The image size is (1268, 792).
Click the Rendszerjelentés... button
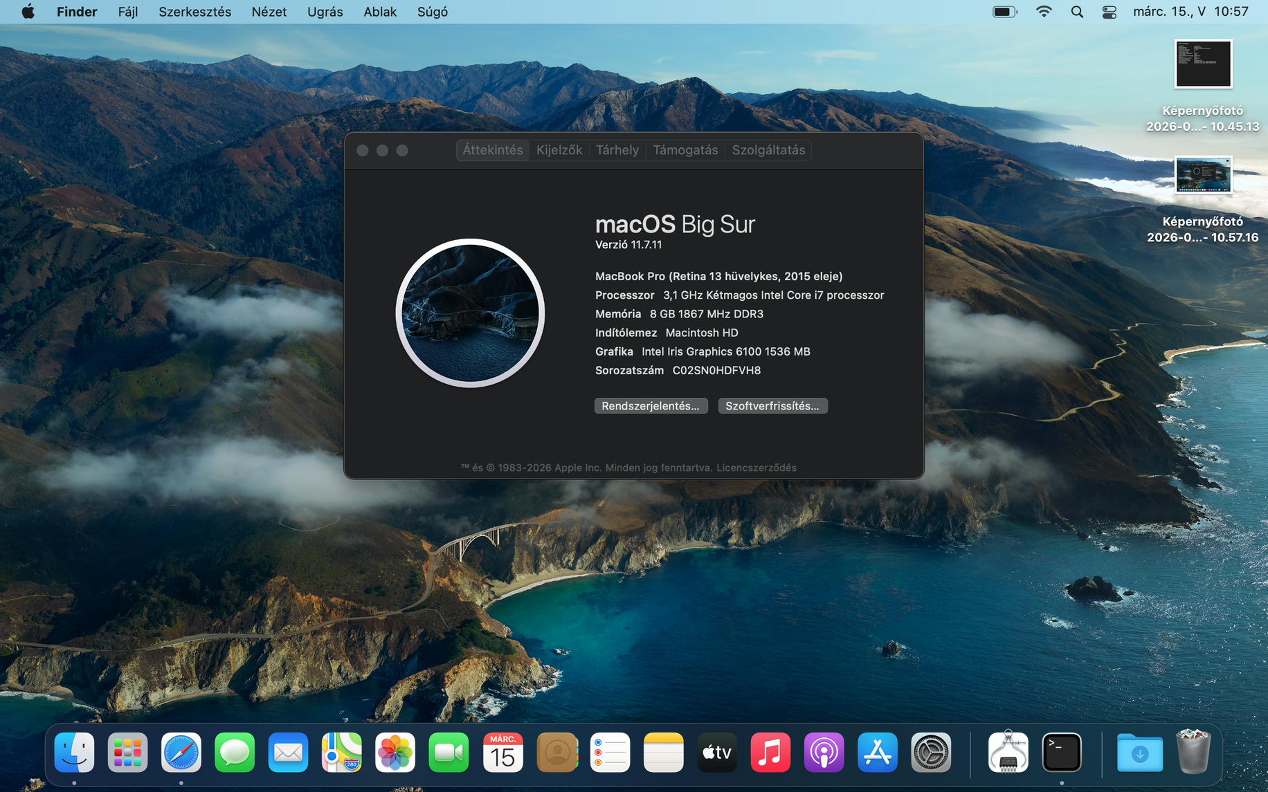click(651, 406)
